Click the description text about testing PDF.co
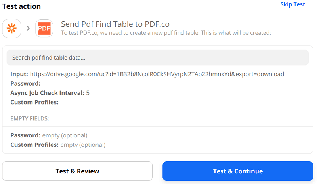 [166, 33]
